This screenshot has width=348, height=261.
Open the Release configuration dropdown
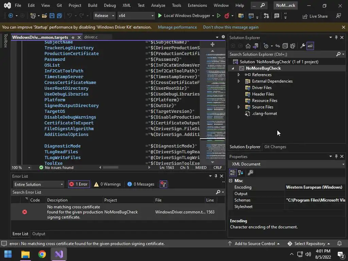(x=104, y=16)
